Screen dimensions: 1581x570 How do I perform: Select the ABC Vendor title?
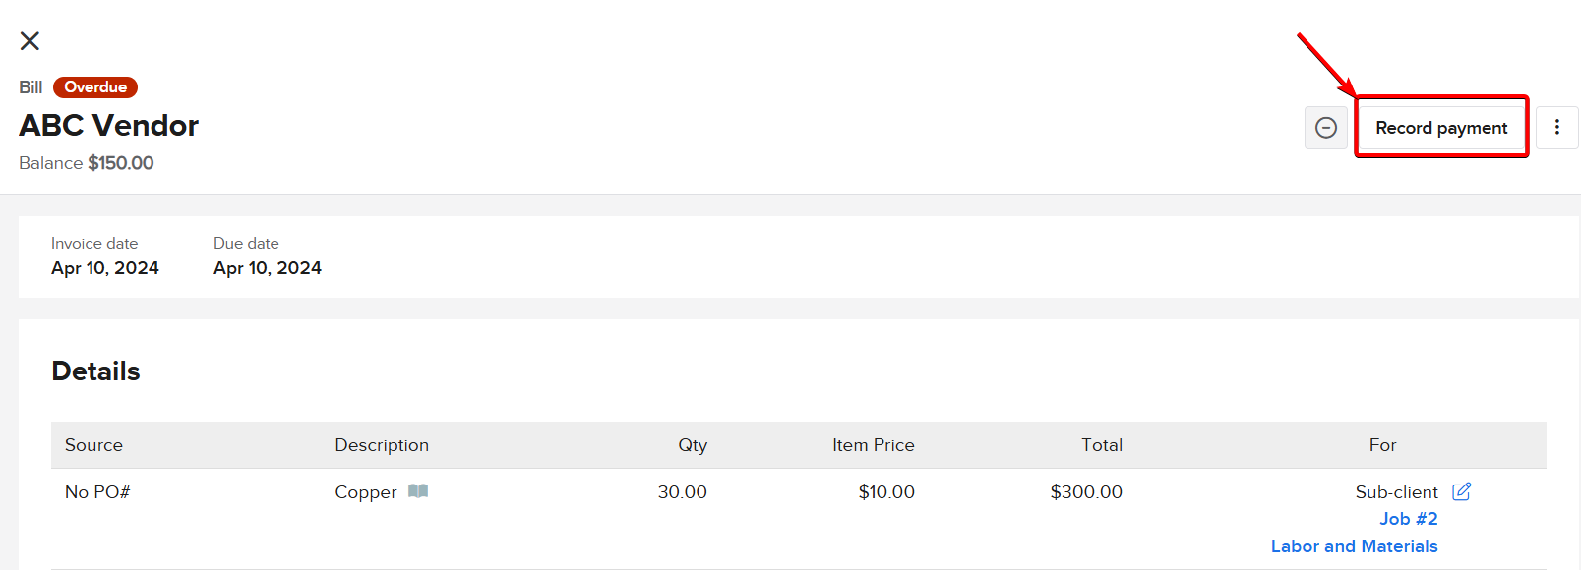[x=109, y=126]
